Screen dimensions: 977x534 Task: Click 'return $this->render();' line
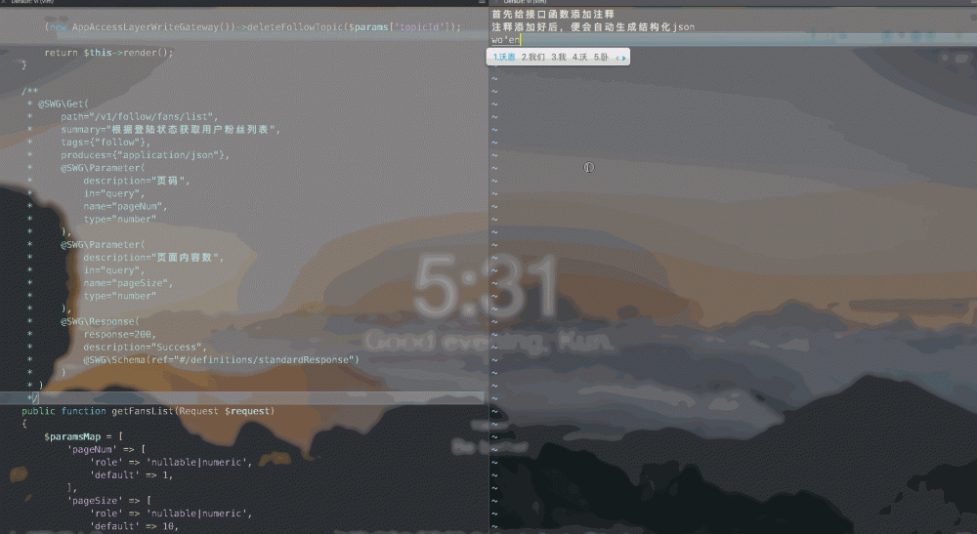click(108, 53)
